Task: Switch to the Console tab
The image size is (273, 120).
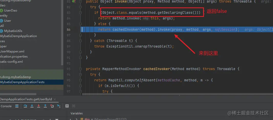Action: (x=6, y=106)
